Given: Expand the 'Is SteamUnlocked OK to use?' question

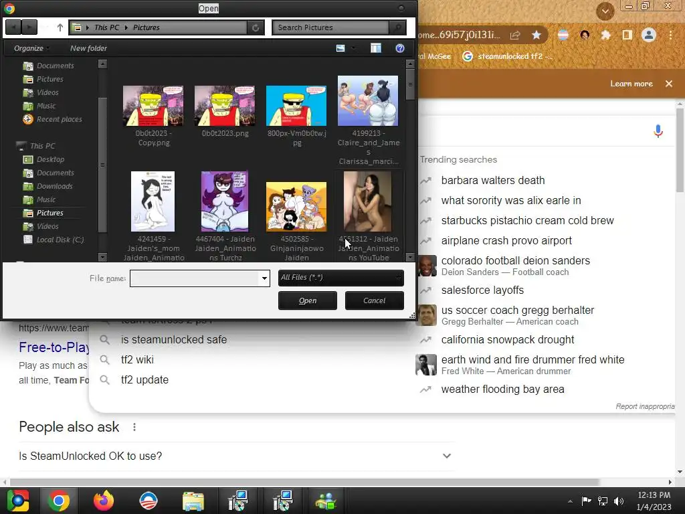Looking at the screenshot, I should pyautogui.click(x=446, y=456).
